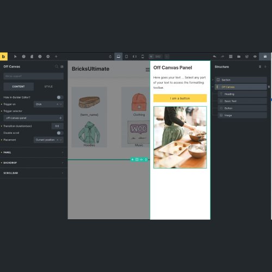Select the Heading item in Structure
The image size is (272, 272).
[x=242, y=94]
